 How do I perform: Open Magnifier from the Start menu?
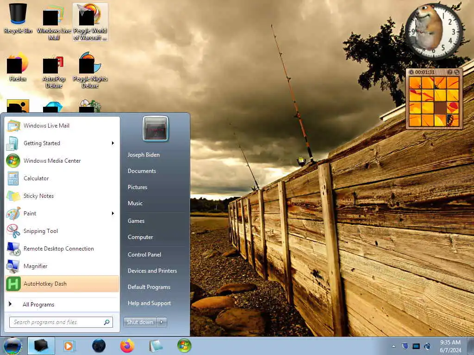[x=62, y=266]
